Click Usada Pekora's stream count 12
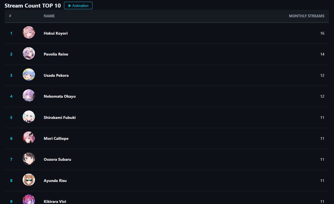 point(322,76)
